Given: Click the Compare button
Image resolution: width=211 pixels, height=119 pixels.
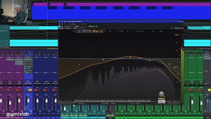Looking at the screenshot, I should pyautogui.click(x=68, y=28).
